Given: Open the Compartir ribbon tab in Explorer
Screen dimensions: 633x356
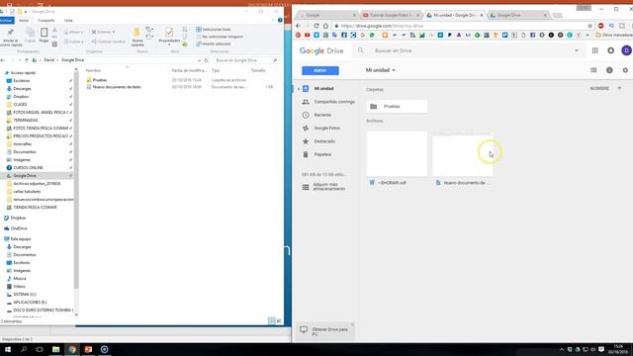Looking at the screenshot, I should pos(46,20).
